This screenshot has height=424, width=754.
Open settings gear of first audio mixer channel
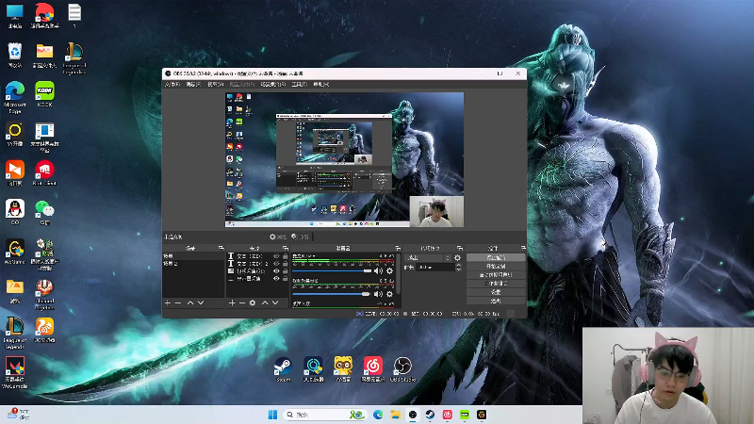[x=389, y=271]
